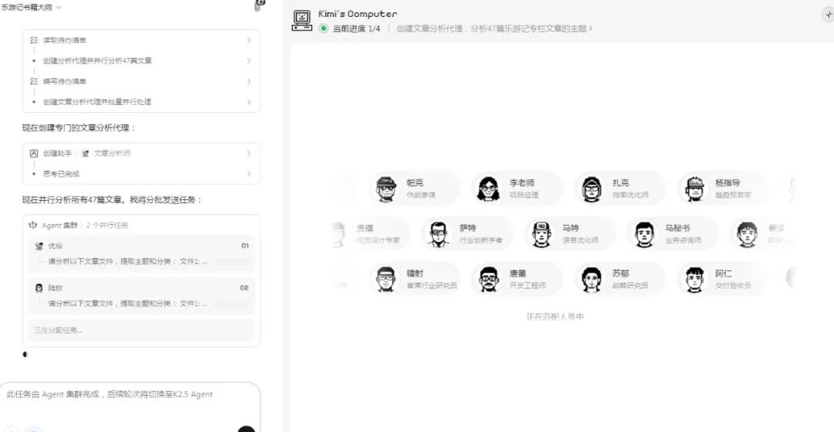Click 镭射 首席行业研究员 avatar
Screen dimensions: 834x432
(x=386, y=279)
